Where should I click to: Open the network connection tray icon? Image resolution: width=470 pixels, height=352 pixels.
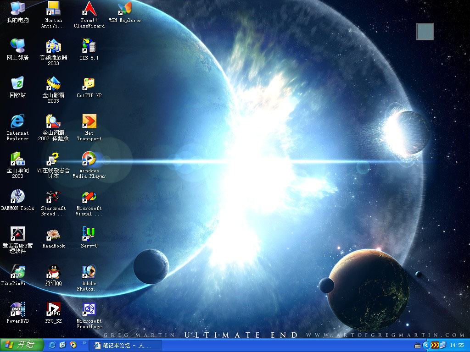click(x=443, y=345)
